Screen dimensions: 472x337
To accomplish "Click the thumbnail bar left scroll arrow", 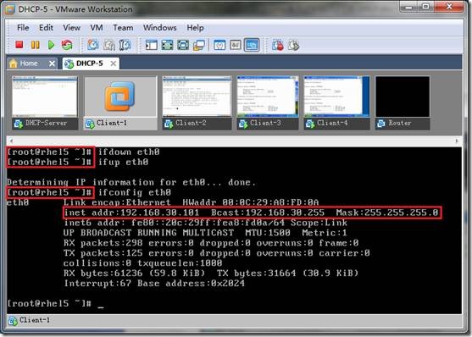I will point(11,141).
